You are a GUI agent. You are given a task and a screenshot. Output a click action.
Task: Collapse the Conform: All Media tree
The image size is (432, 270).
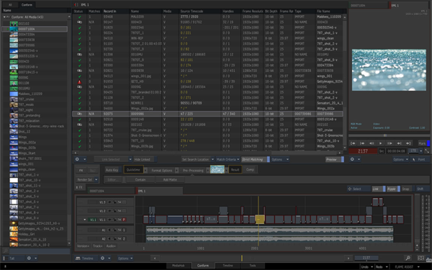(4, 17)
